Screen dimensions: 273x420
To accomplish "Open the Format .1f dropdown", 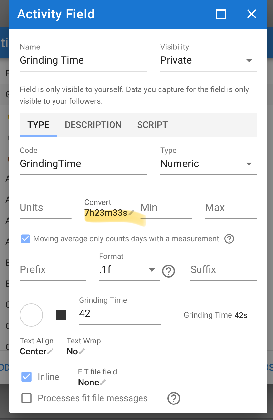I will [x=129, y=270].
